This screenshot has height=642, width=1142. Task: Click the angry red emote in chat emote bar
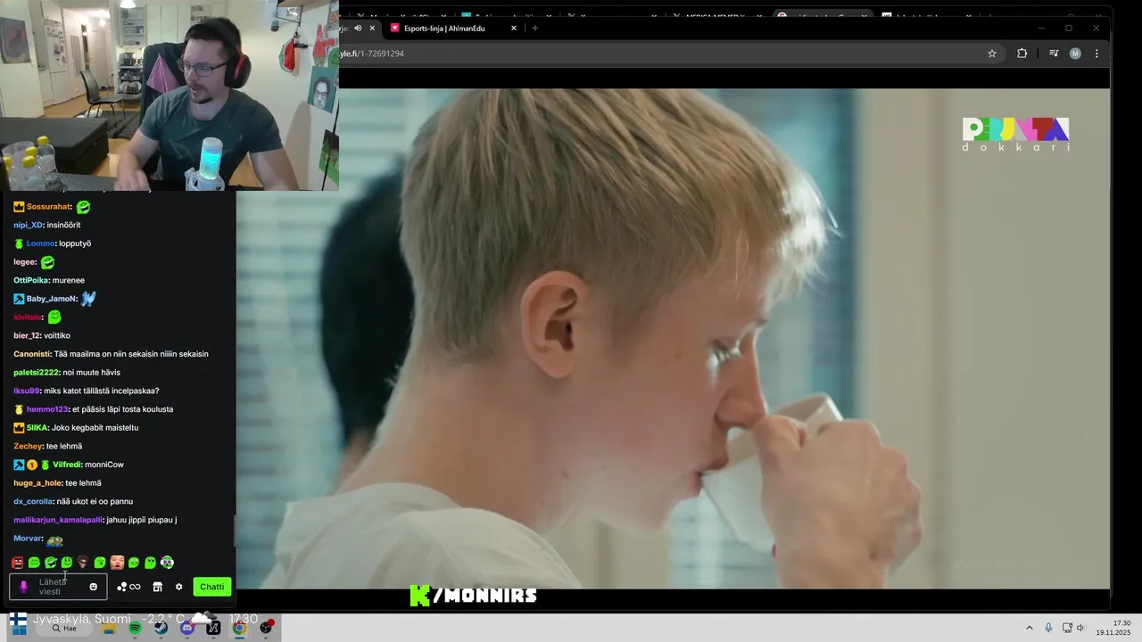click(x=17, y=563)
